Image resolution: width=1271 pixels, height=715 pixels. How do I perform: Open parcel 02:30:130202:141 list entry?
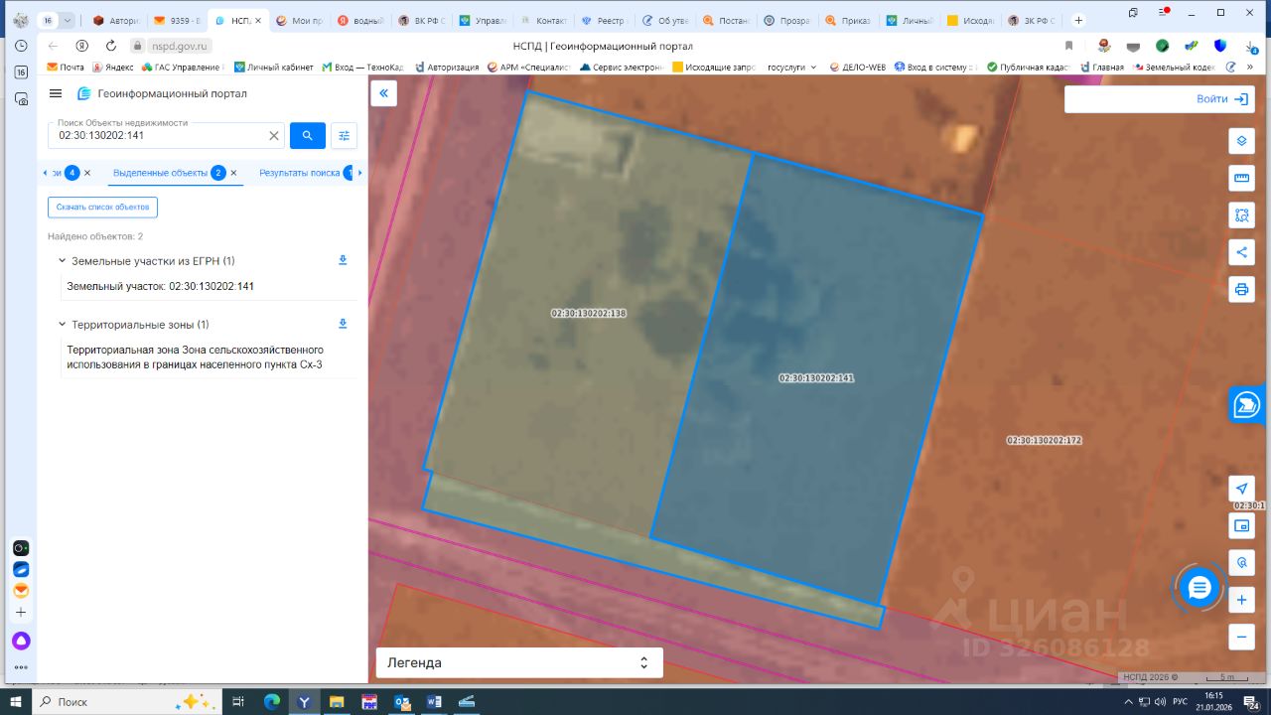click(161, 286)
